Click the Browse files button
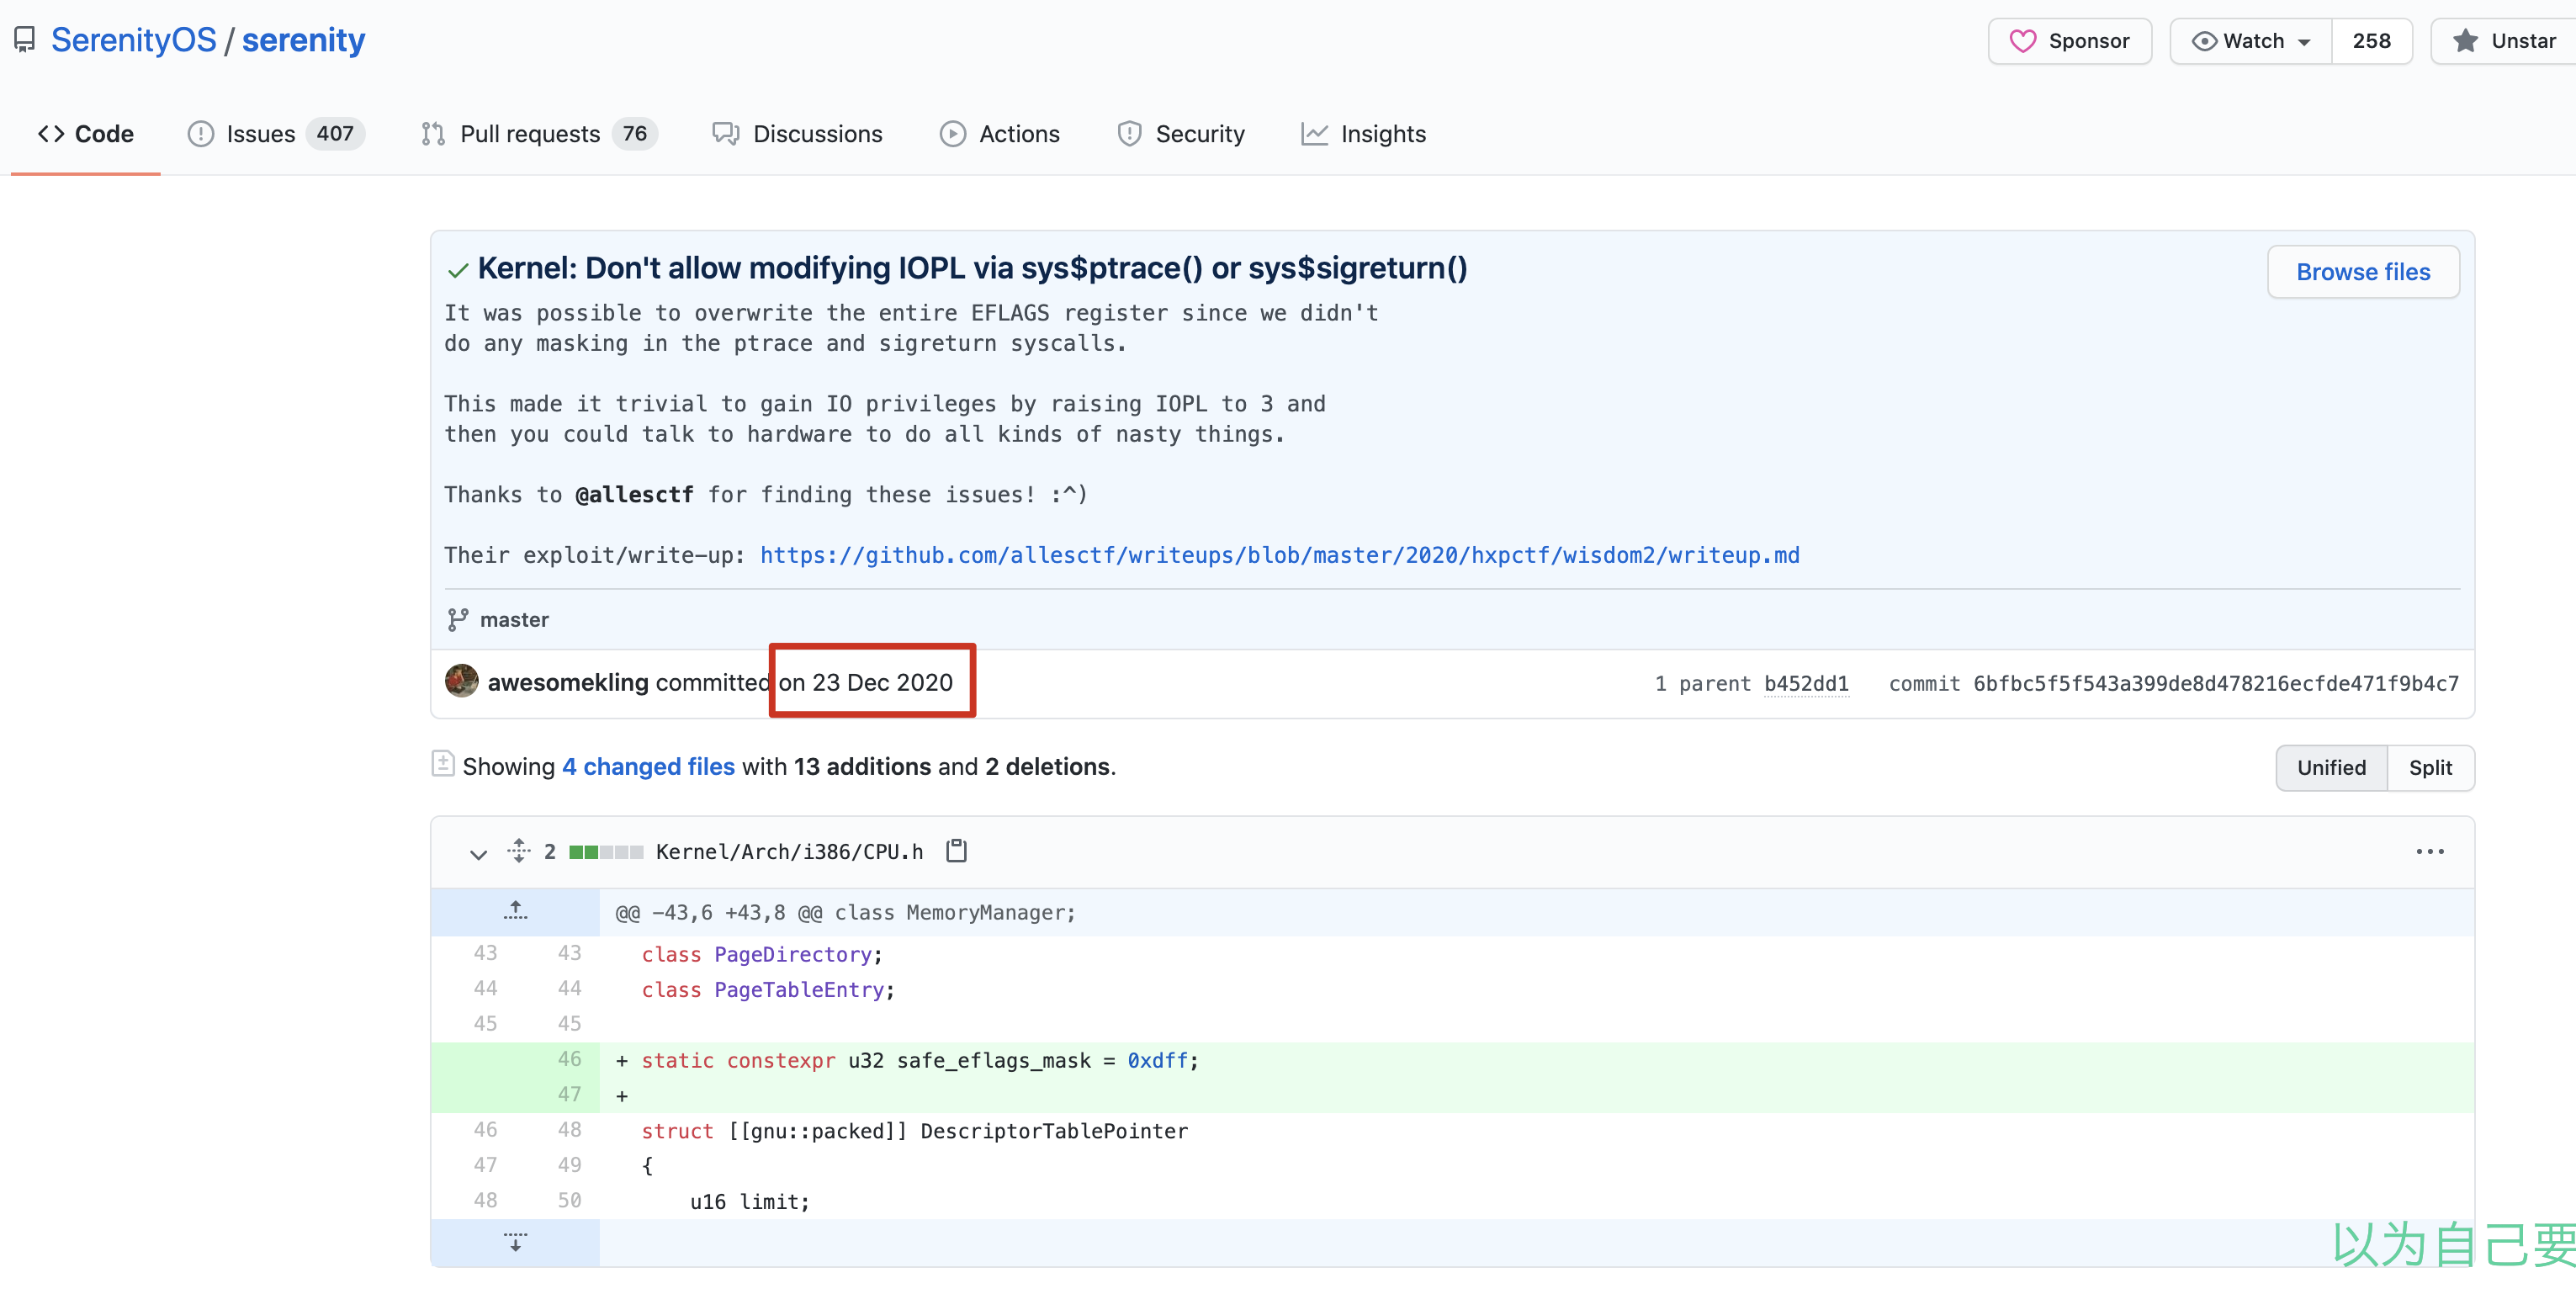The image size is (2576, 1294). [x=2362, y=272]
